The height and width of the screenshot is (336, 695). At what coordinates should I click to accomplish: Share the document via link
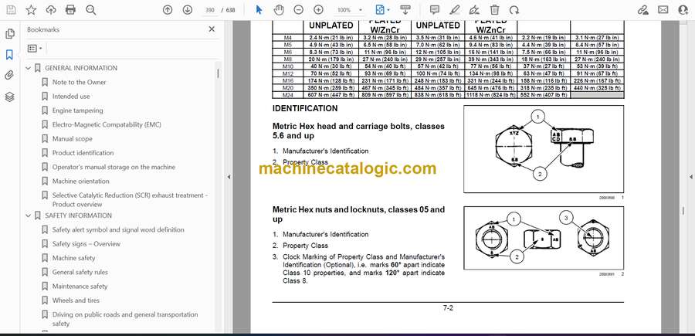pyautogui.click(x=642, y=10)
